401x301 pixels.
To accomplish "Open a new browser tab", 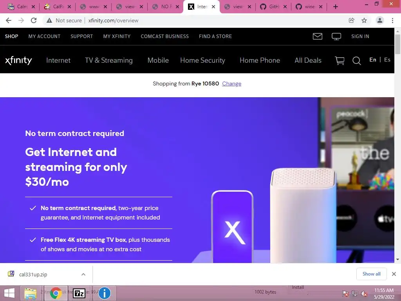I will pos(336,7).
